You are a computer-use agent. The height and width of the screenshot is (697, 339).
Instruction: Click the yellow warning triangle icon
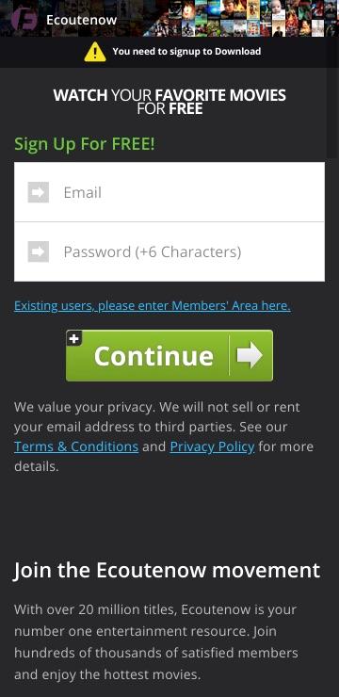95,52
